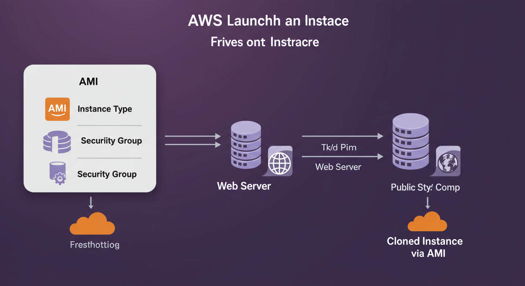The image size is (525, 286).
Task: Click the orange AMI icon
Action: click(x=57, y=109)
